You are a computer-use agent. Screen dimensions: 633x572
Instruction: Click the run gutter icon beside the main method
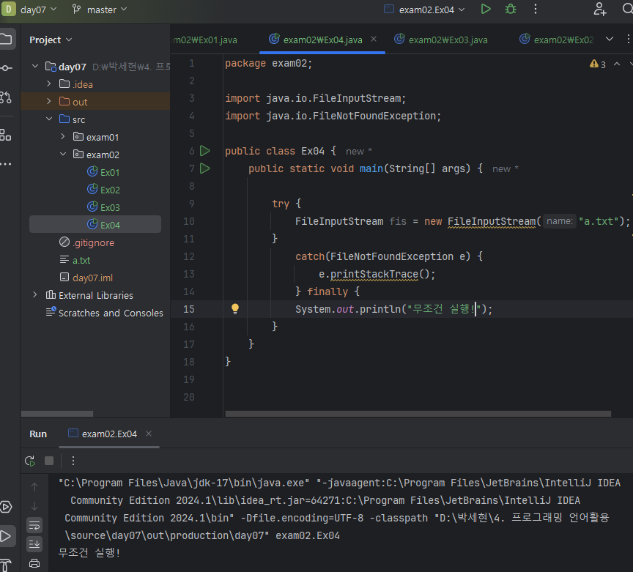205,168
